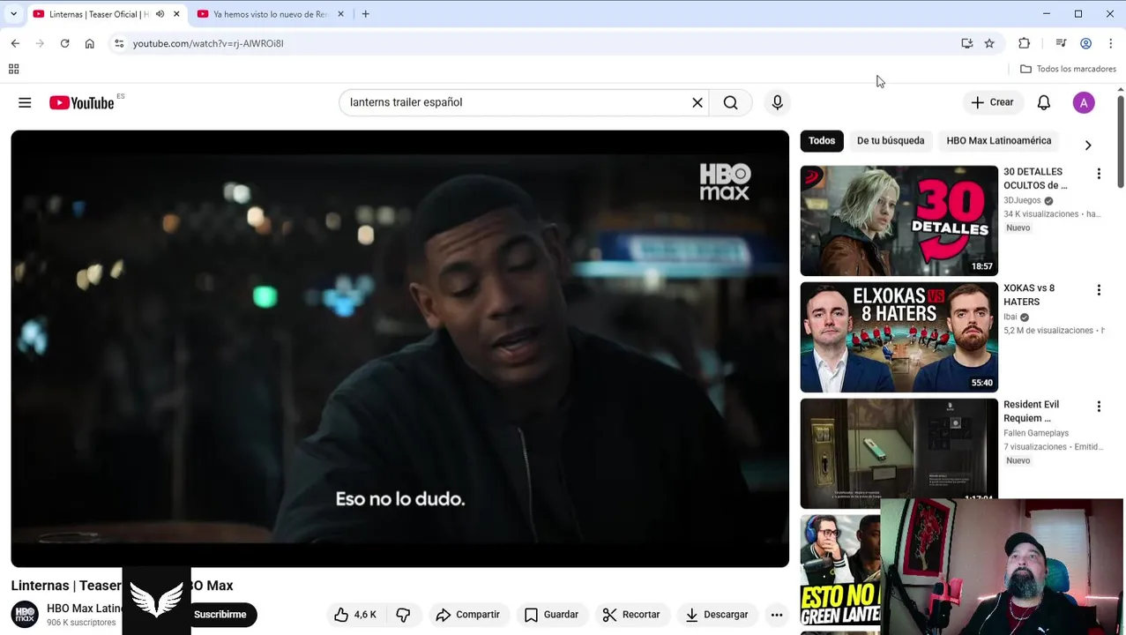Select the De tu búsqueda chip
The width and height of the screenshot is (1126, 635).
891,140
